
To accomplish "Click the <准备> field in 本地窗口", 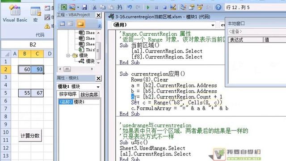I will tap(257, 32).
